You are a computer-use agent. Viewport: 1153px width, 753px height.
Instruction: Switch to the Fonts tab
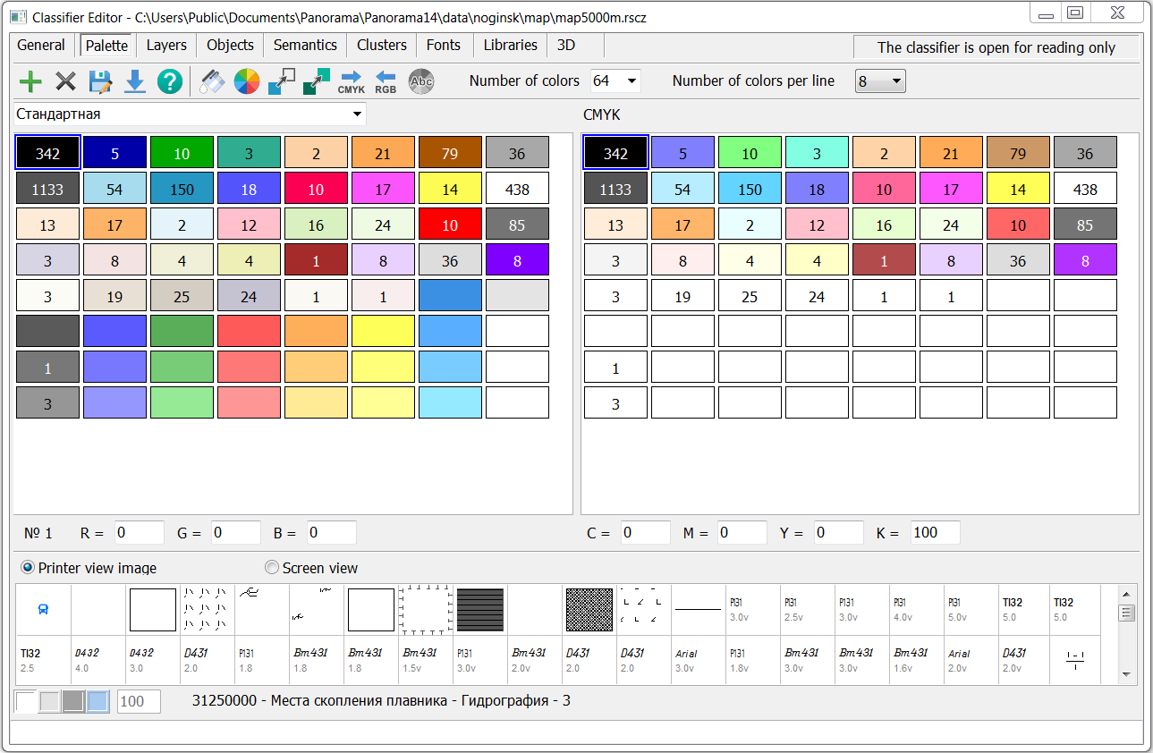444,46
